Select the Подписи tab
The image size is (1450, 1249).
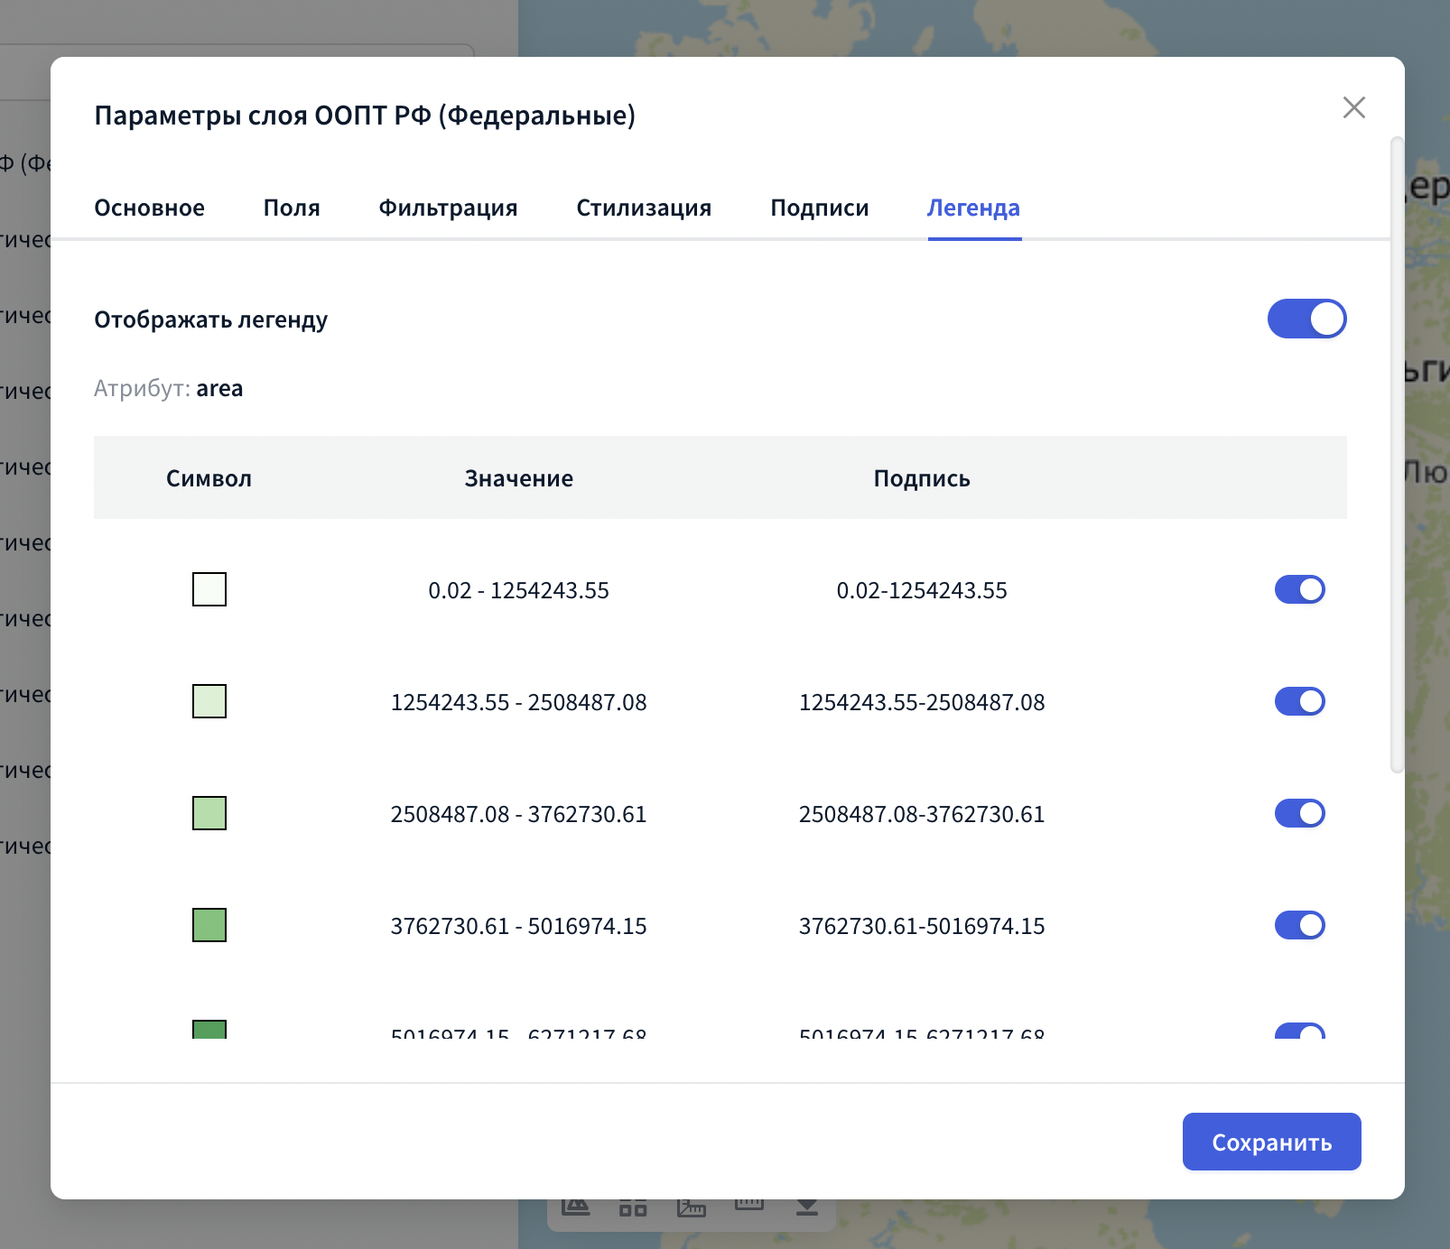pos(819,208)
